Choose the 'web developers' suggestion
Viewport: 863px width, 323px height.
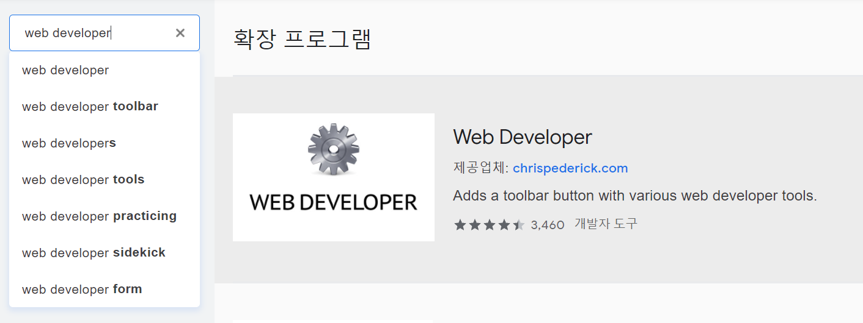click(x=105, y=143)
